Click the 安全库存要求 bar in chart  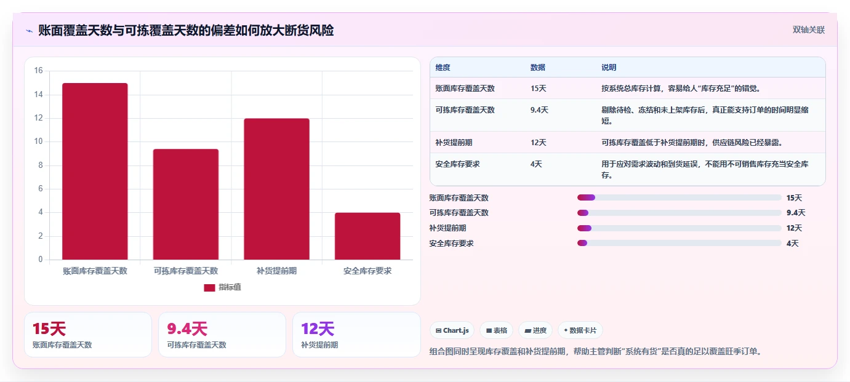click(x=367, y=236)
